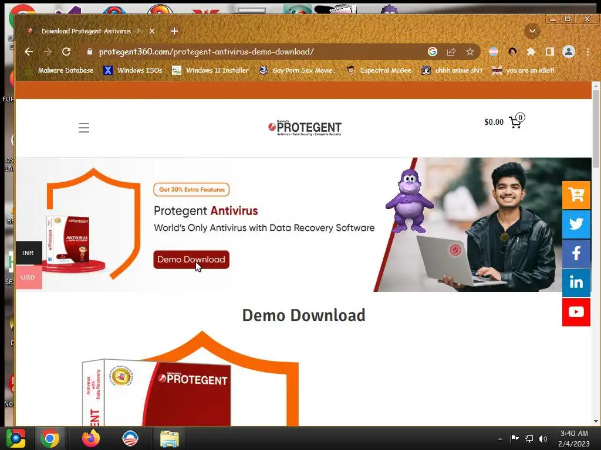Viewport: 601px width, 450px height.
Task: Close the Download Protegent Antivirus tab
Action: coord(152,31)
